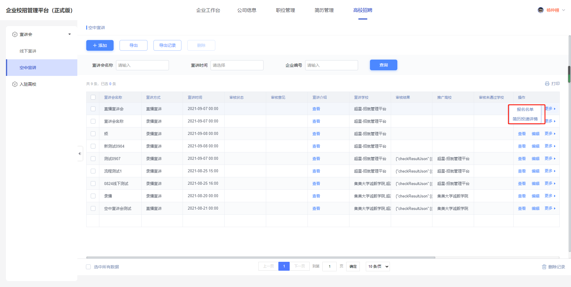Switch to the 职位管理 tab
Viewport: 571px width, 287px height.
point(285,10)
